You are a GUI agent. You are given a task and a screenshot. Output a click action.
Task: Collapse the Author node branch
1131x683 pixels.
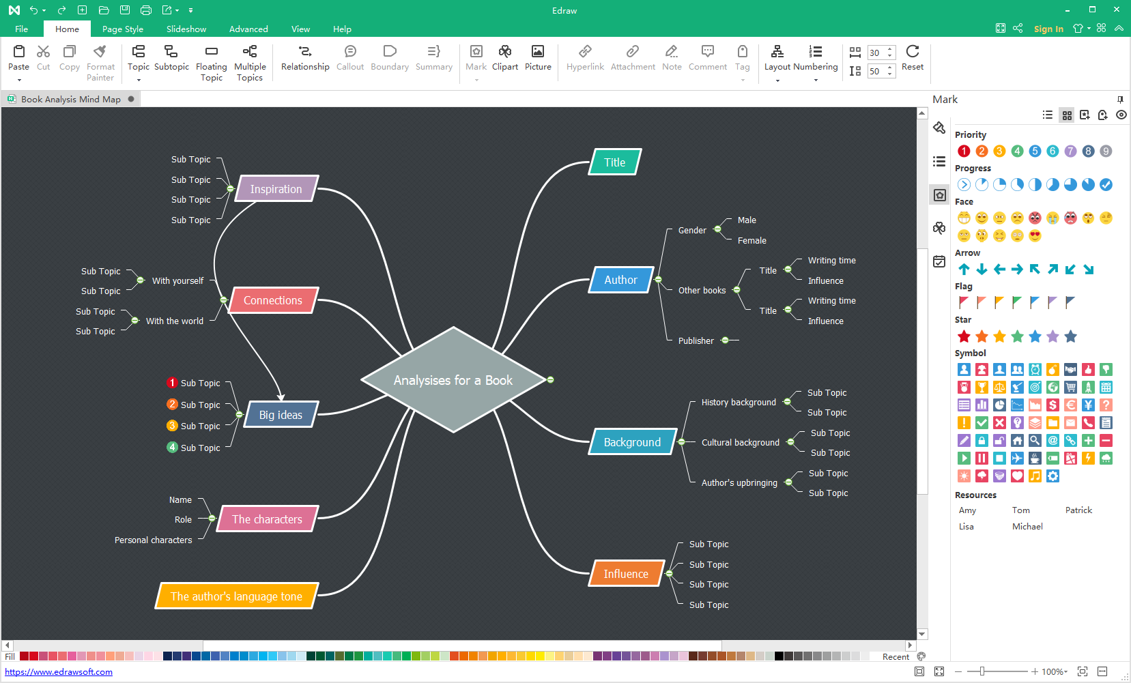coord(658,280)
